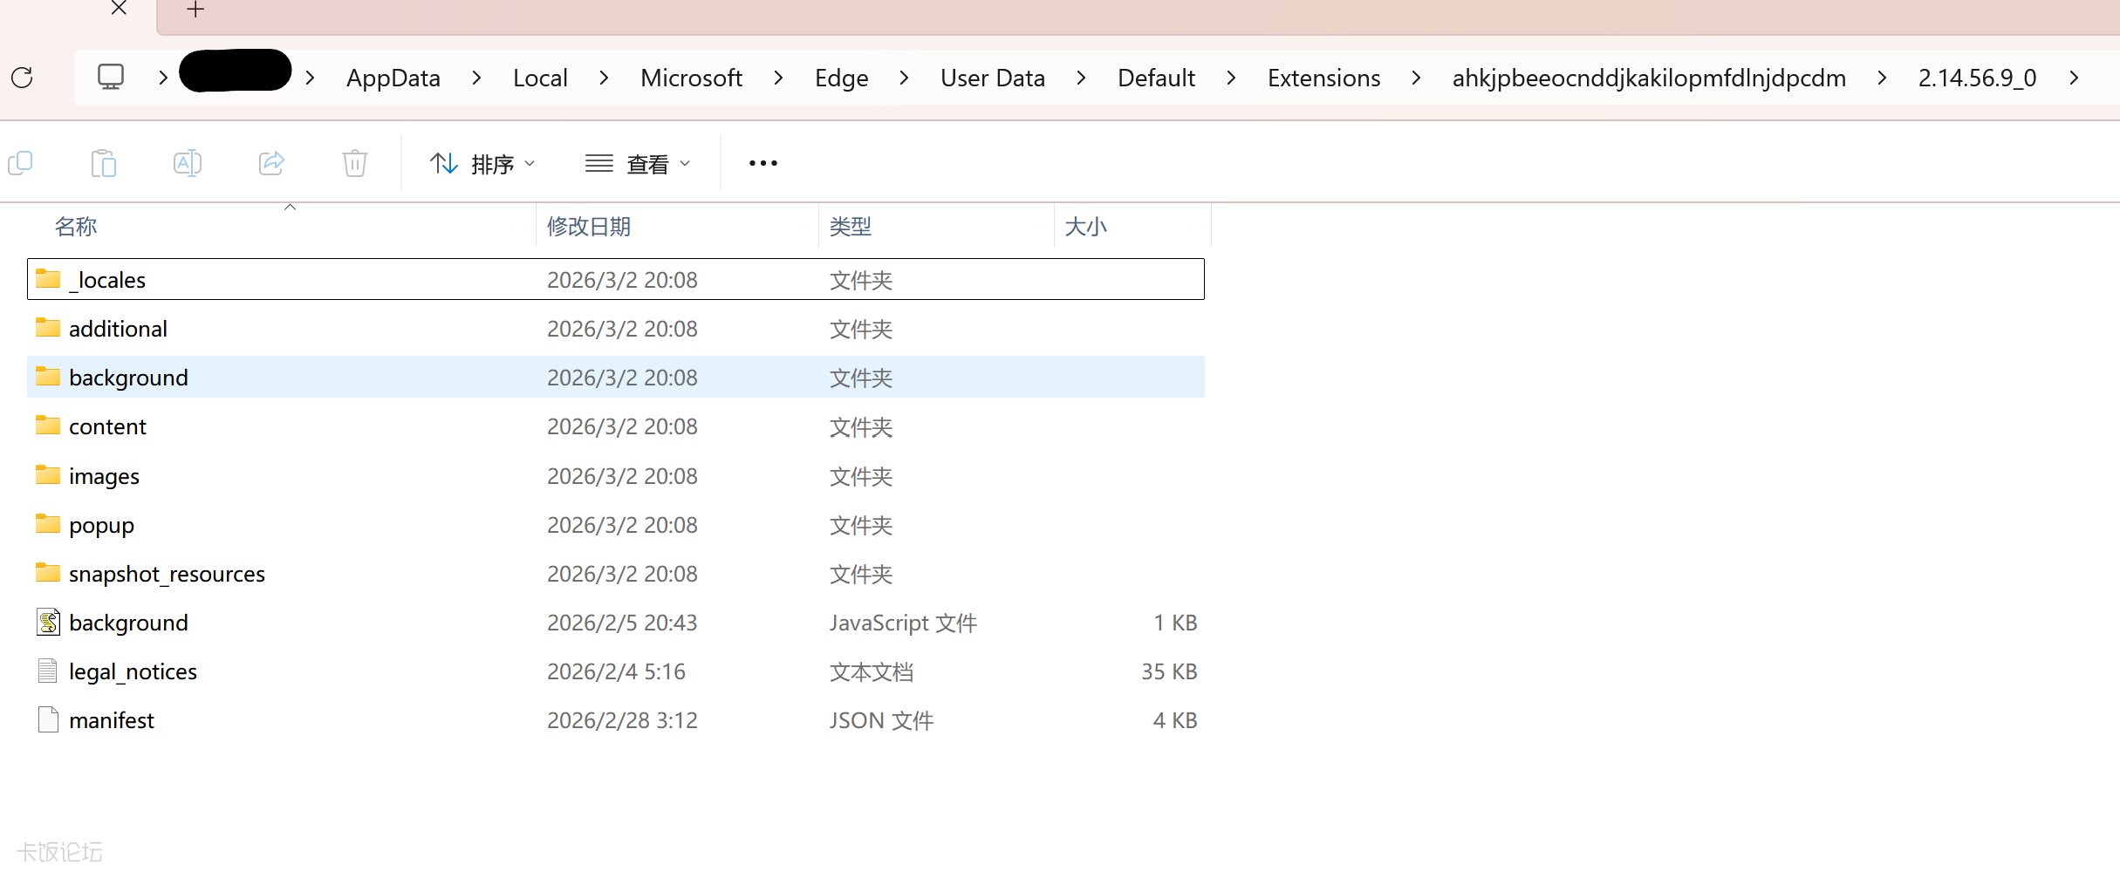The height and width of the screenshot is (872, 2120).
Task: Navigate to User Data breadcrumb
Action: (993, 78)
